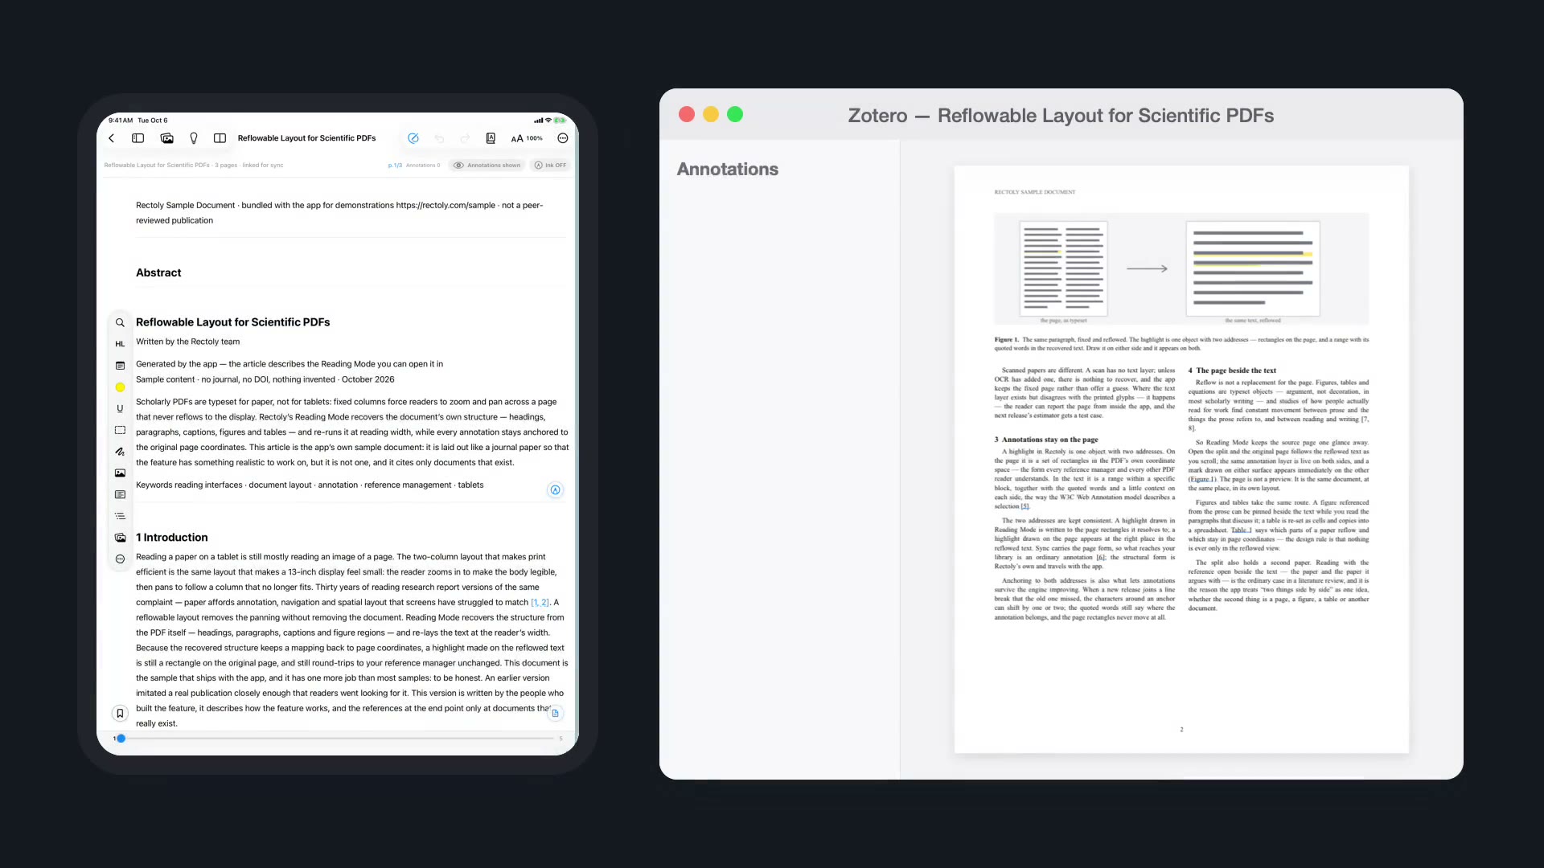
Task: Click the page progress slider thumb
Action: [x=121, y=738]
